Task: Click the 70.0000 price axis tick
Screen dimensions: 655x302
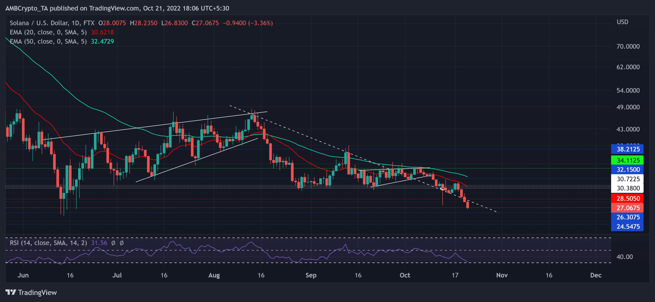Action: coord(628,47)
